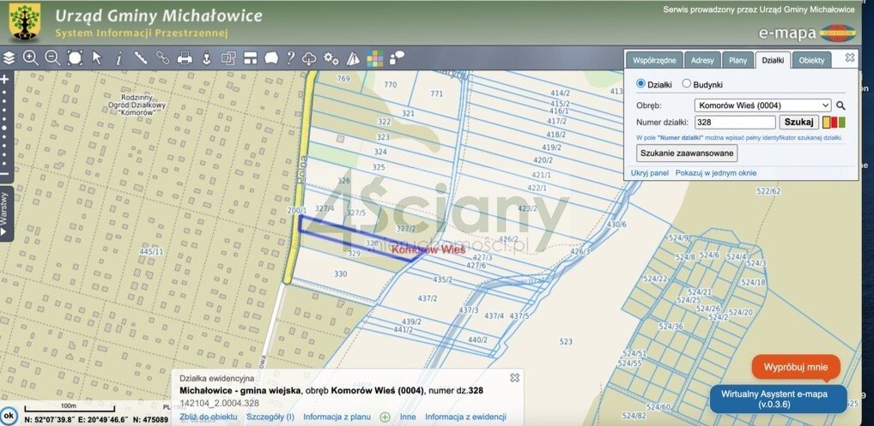Select the object information 'i' tool
Viewport: 874px width, 426px height.
coord(118,58)
